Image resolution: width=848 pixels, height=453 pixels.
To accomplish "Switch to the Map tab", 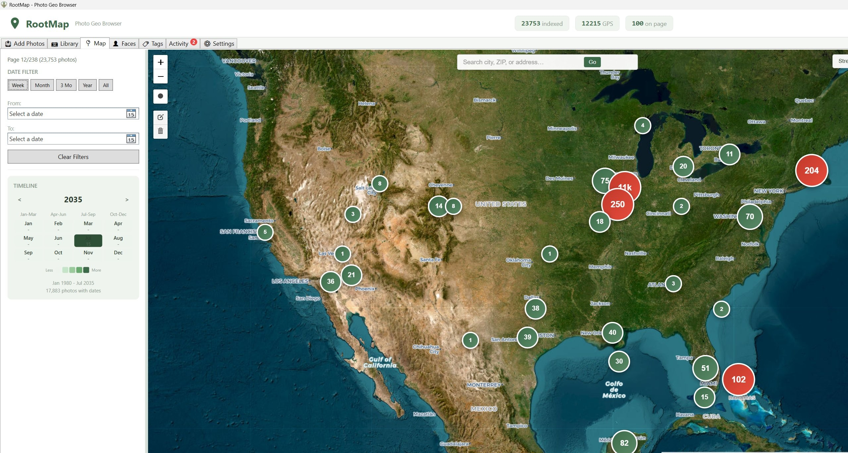I will [95, 43].
